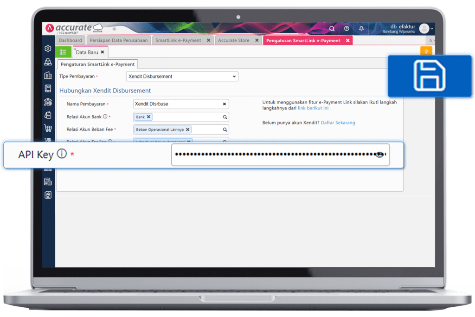Switch to Persiapan Data Perusahaan tab

119,40
